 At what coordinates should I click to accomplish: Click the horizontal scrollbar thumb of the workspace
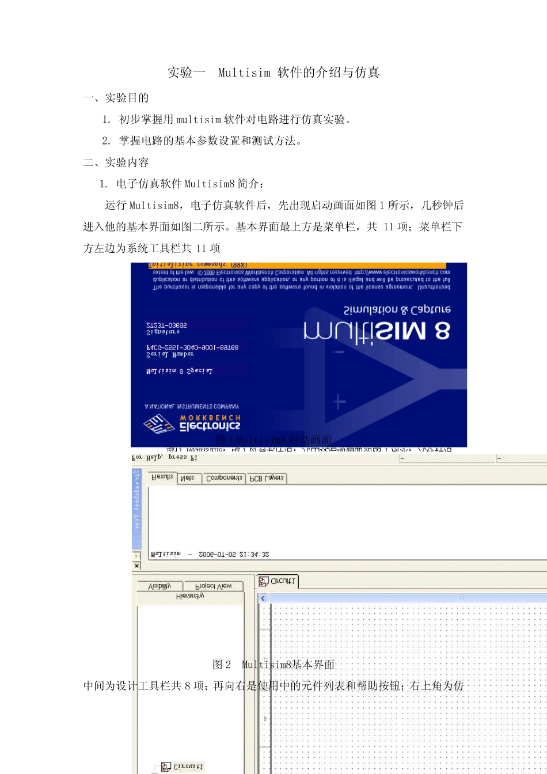[461, 598]
